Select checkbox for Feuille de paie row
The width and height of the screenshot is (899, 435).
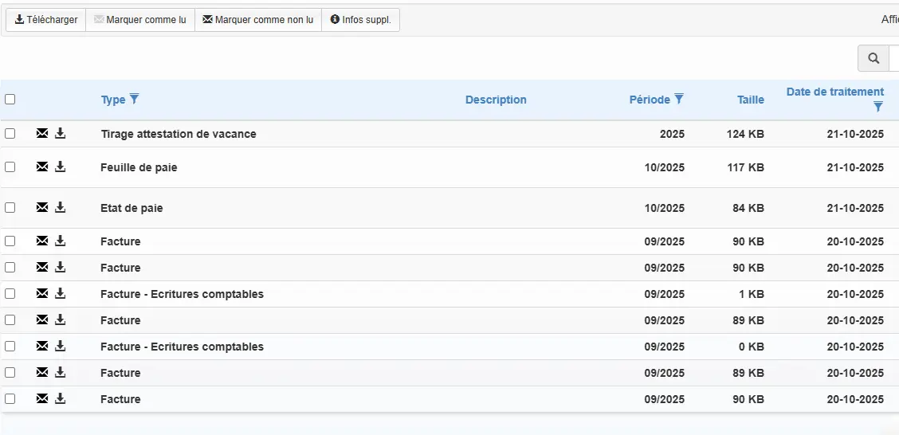(10, 167)
